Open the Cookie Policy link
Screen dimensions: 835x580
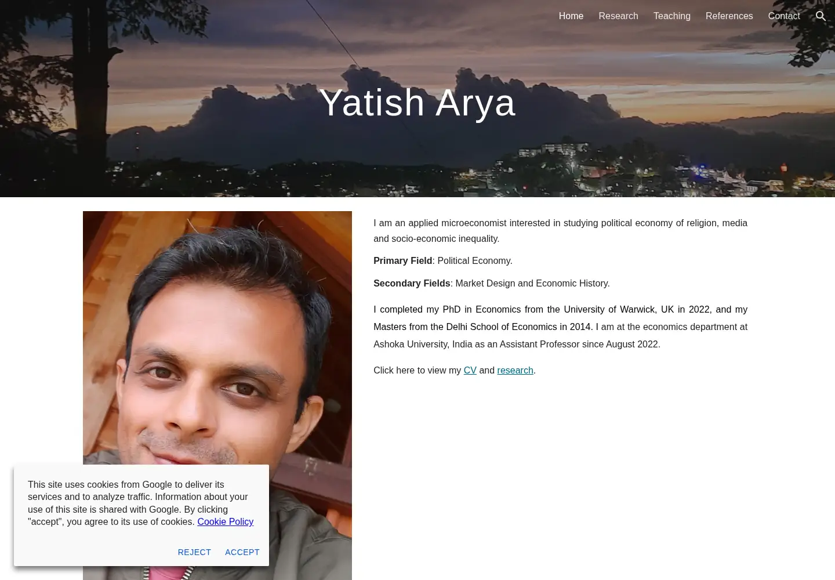225,521
